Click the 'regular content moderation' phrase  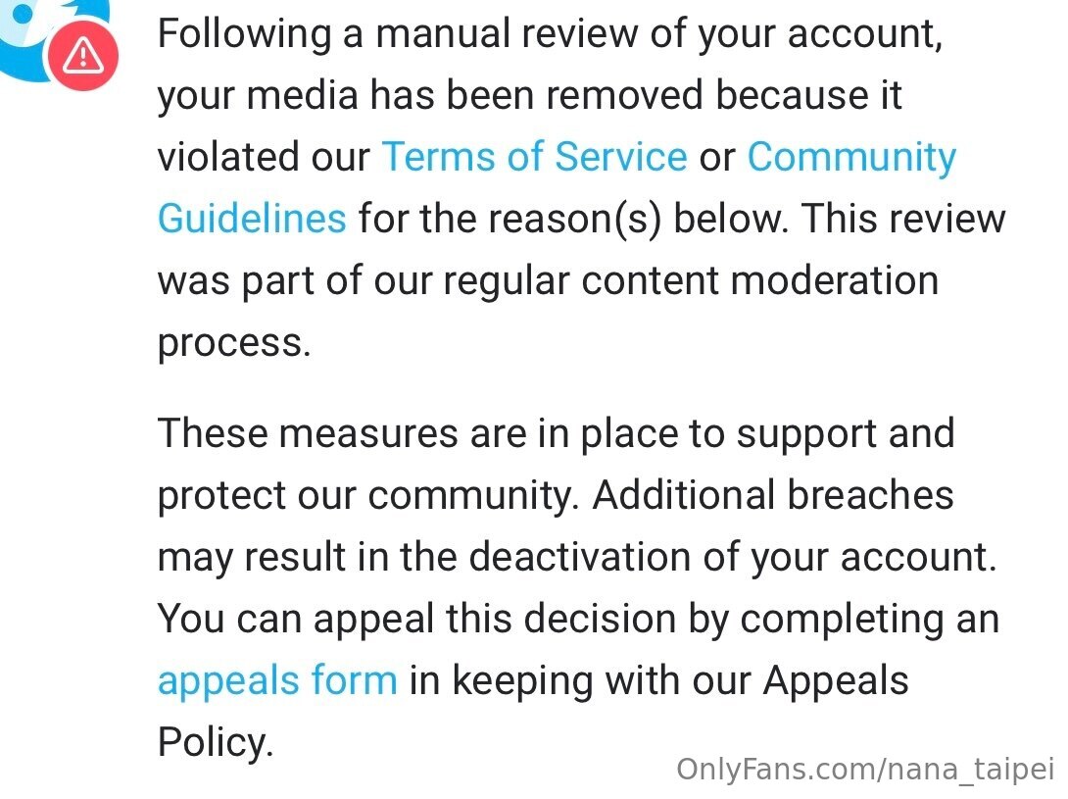691,280
